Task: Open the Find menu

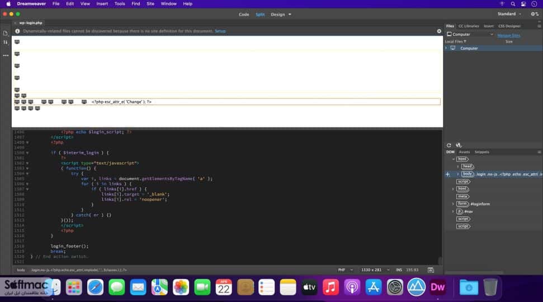Action: tap(136, 4)
